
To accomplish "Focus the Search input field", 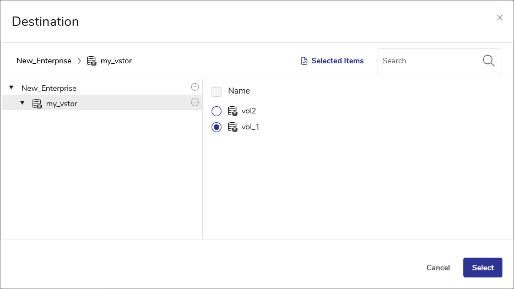I will click(x=430, y=61).
